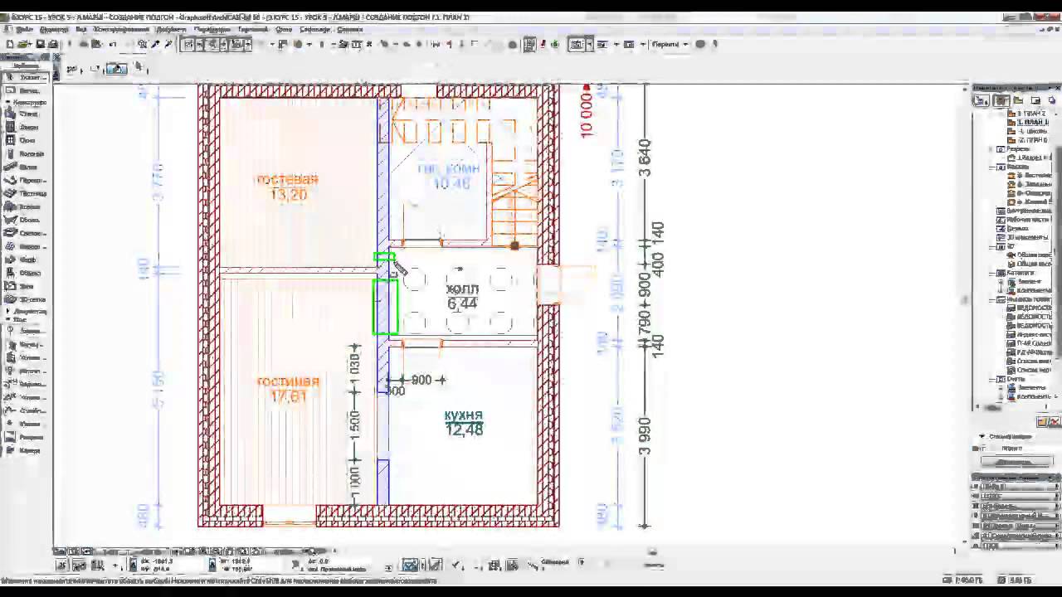Collapse the Разрезы node in Navigator
Image resolution: width=1062 pixels, height=597 pixels.
tap(992, 149)
